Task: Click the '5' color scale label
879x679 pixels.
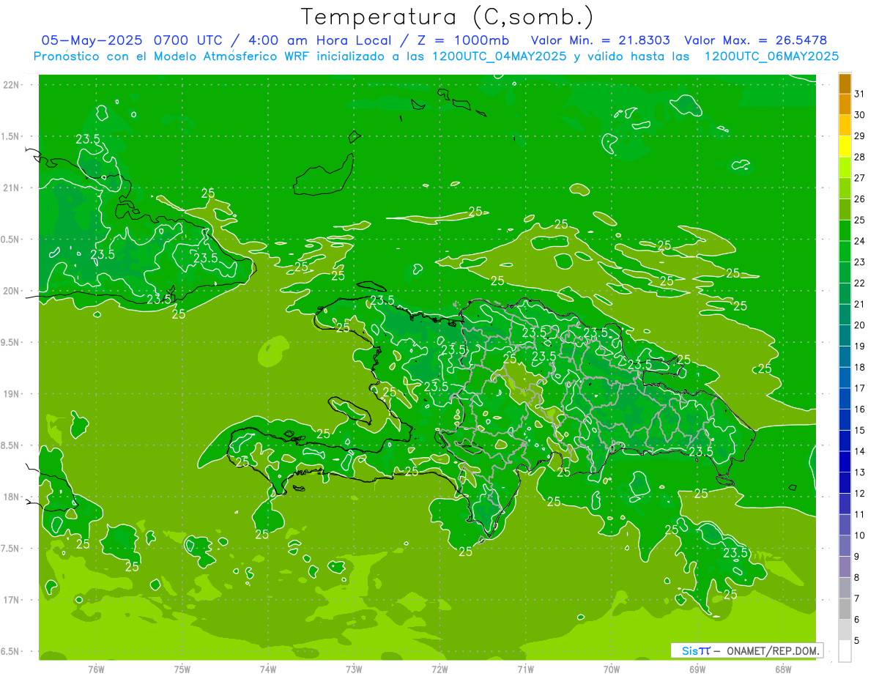Action: point(856,641)
